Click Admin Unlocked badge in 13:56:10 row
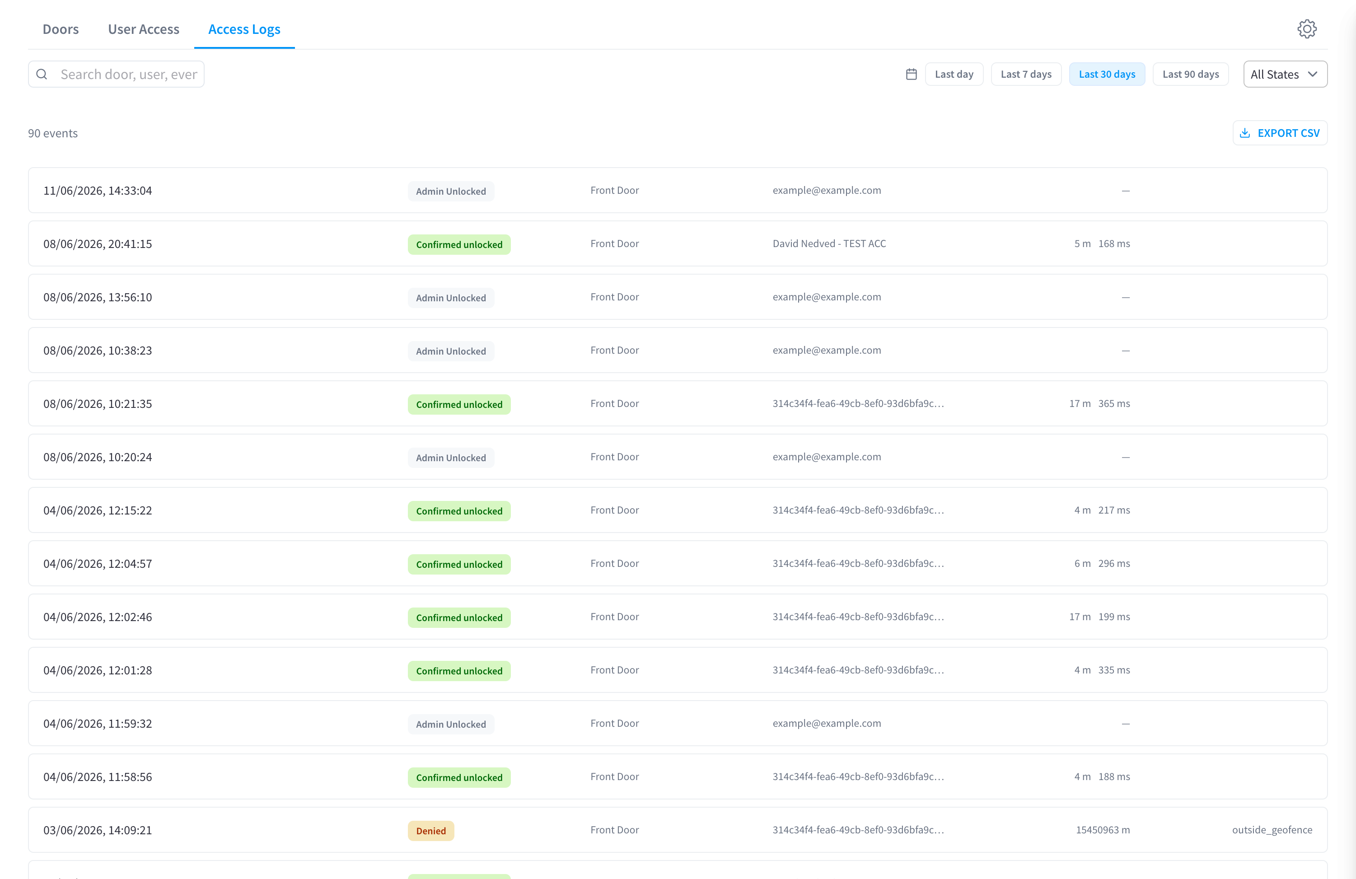Screen dimensions: 1356x879 pyautogui.click(x=451, y=298)
